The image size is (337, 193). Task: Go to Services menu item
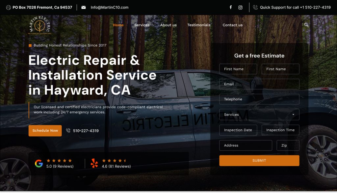coord(142,25)
